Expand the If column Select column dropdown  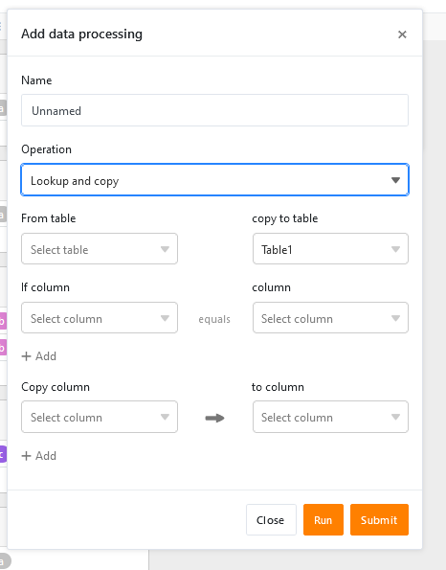click(x=100, y=318)
